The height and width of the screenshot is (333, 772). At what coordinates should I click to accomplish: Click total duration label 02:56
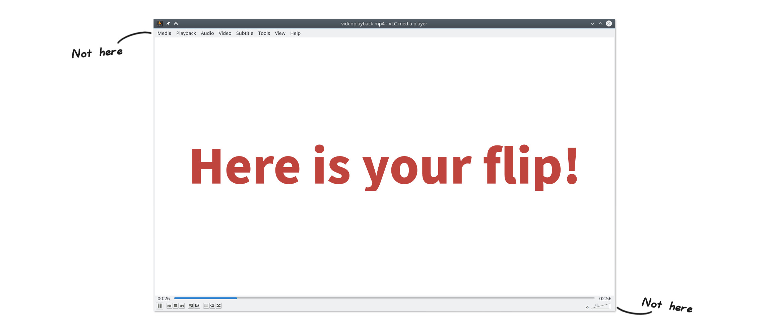[x=605, y=299]
